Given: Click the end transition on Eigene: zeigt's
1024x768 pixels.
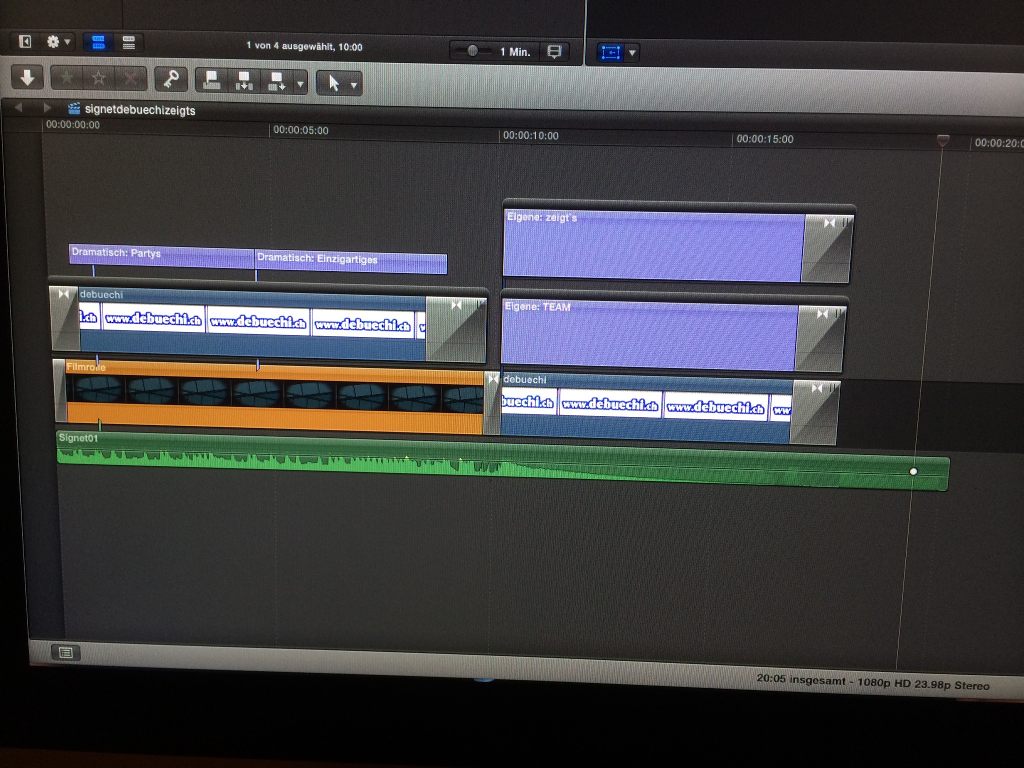Looking at the screenshot, I should 827,248.
